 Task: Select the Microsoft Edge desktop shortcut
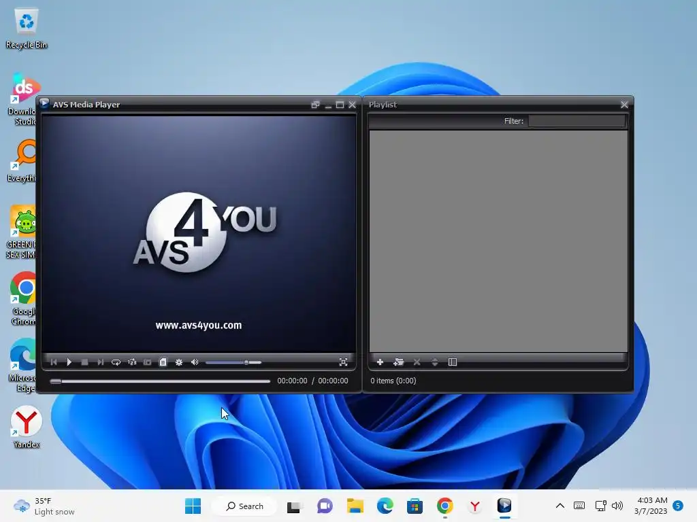click(x=22, y=365)
